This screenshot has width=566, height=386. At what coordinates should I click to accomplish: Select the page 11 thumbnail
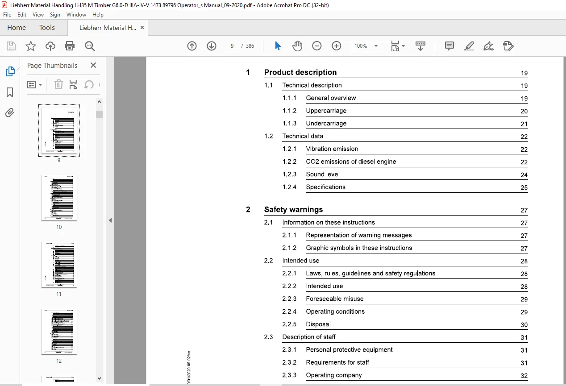click(59, 264)
